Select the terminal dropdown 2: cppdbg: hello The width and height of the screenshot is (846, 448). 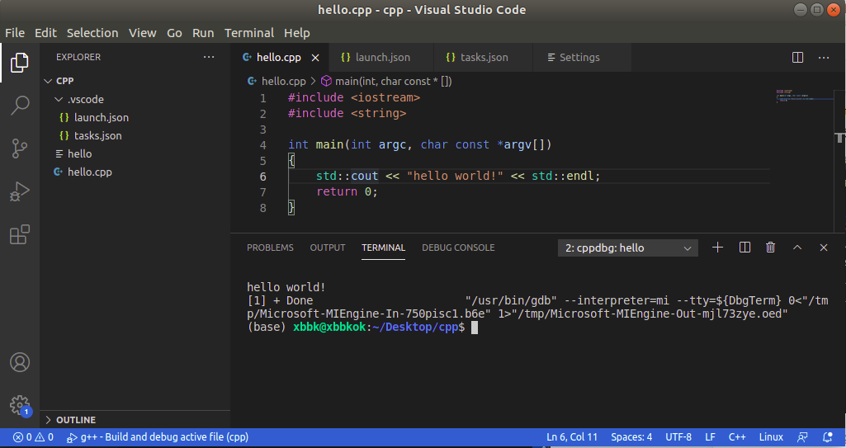(627, 248)
